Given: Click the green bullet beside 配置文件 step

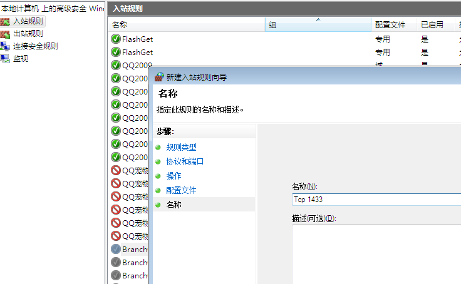Looking at the screenshot, I should (158, 190).
